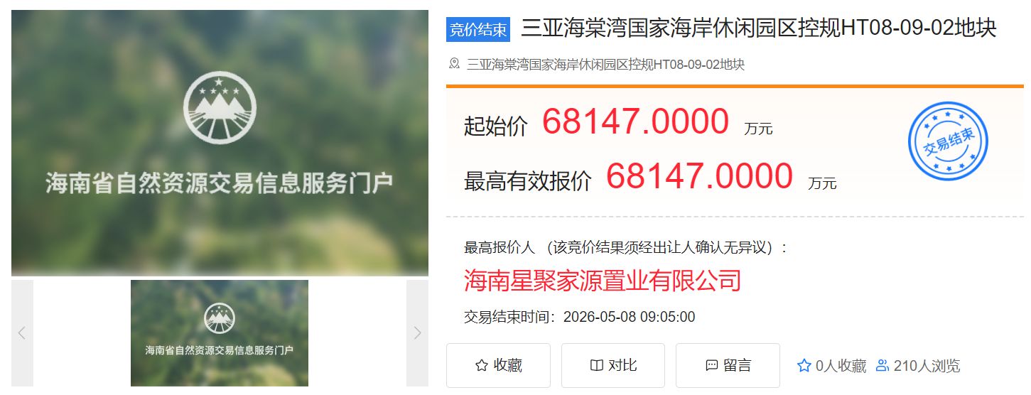This screenshot has width=1031, height=395.
Task: Show the next thumbnail with the right arrow
Action: 417,333
